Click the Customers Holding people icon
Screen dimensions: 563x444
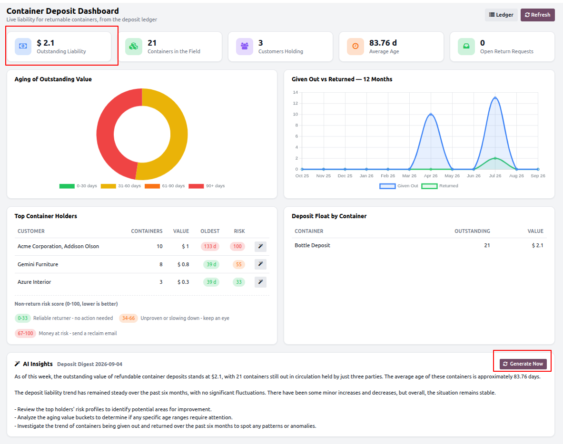pos(245,47)
